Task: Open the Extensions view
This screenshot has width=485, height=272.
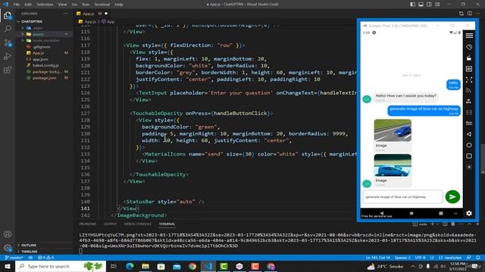Action: tap(8, 70)
